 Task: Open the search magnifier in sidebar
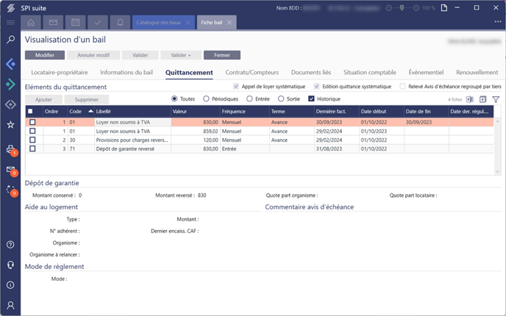click(10, 40)
